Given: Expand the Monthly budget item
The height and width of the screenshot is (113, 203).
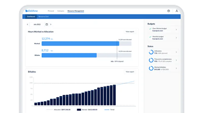Looking at the screenshot, I should (x=176, y=38).
